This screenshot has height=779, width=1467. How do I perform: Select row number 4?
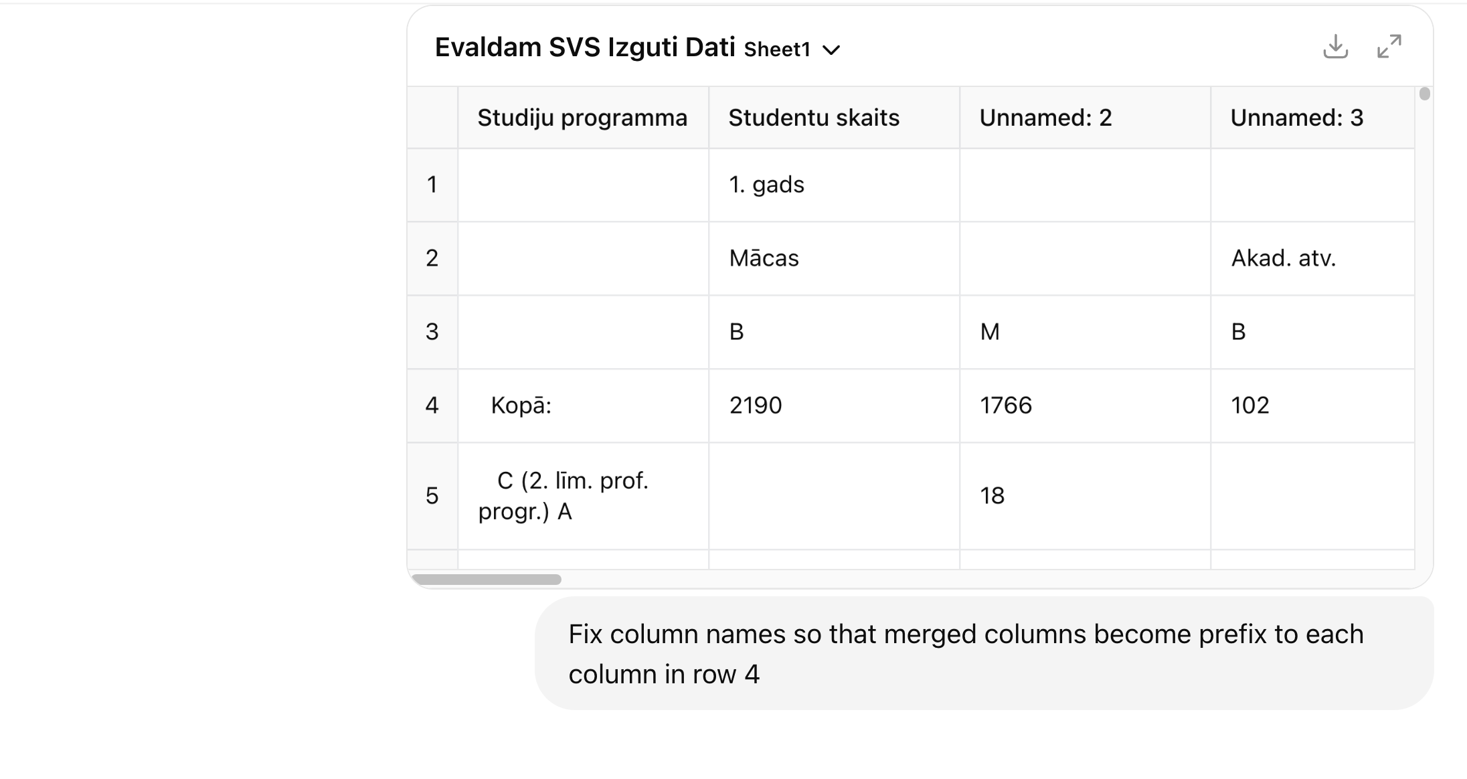point(432,406)
